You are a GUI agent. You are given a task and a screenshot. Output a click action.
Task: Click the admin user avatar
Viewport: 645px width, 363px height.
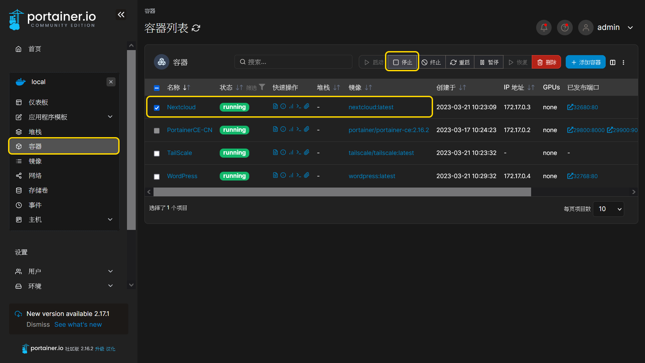(586, 28)
